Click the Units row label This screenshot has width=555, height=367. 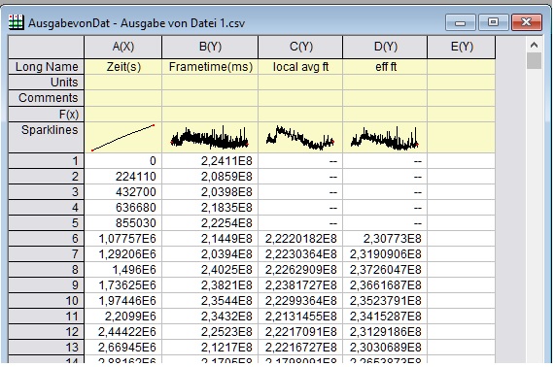[x=46, y=82]
